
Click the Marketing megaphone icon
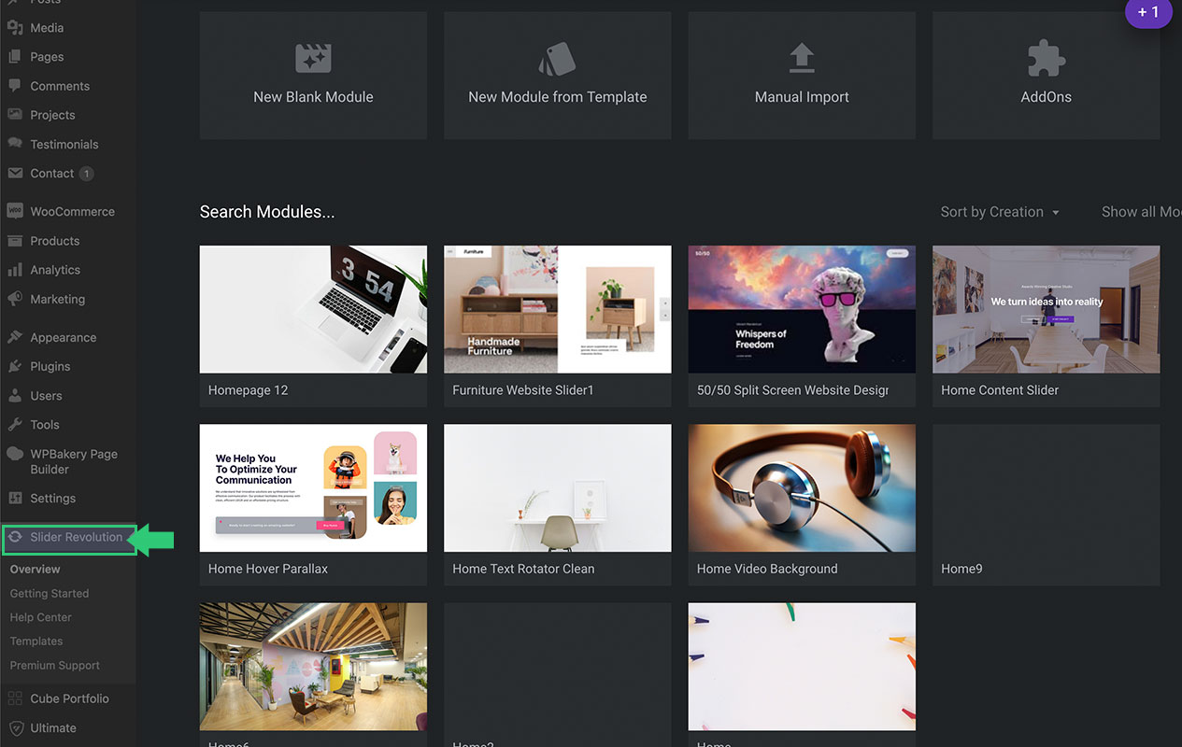(15, 299)
